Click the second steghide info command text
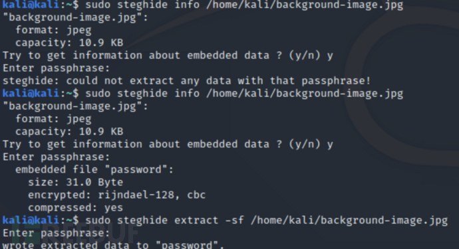Screen dimensions: 459x249 pyautogui.click(x=244, y=94)
